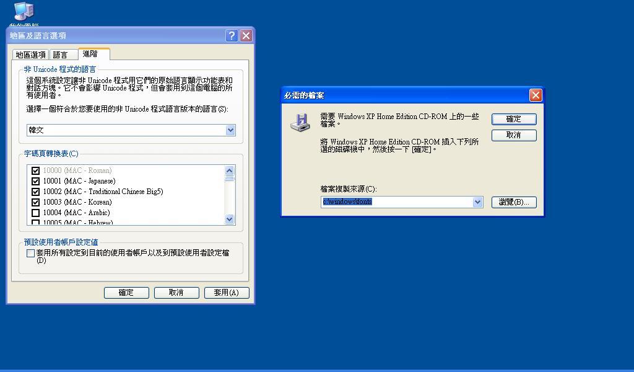Check apply settings to default user profile
634x372 pixels.
(30, 254)
